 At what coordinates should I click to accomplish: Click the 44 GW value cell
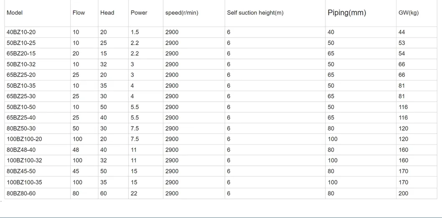[x=402, y=32]
